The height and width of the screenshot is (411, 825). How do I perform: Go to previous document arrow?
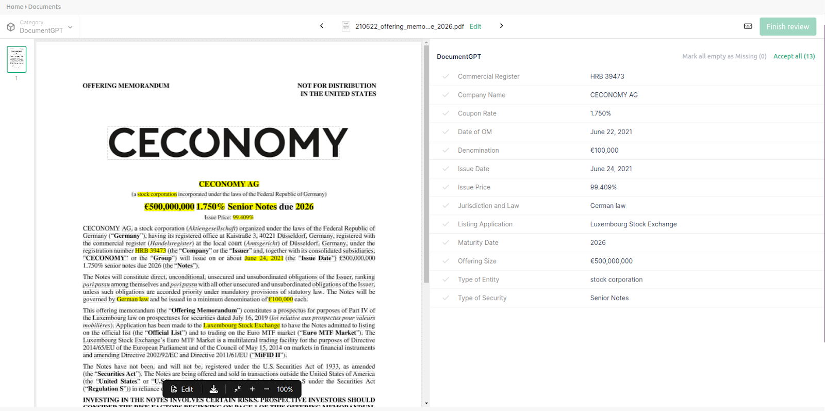pyautogui.click(x=322, y=26)
